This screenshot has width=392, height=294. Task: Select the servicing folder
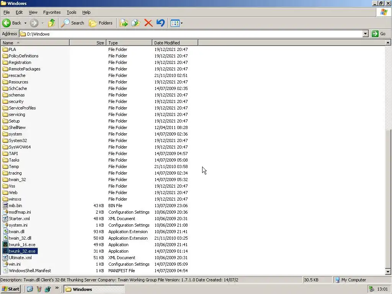[x=14, y=114]
